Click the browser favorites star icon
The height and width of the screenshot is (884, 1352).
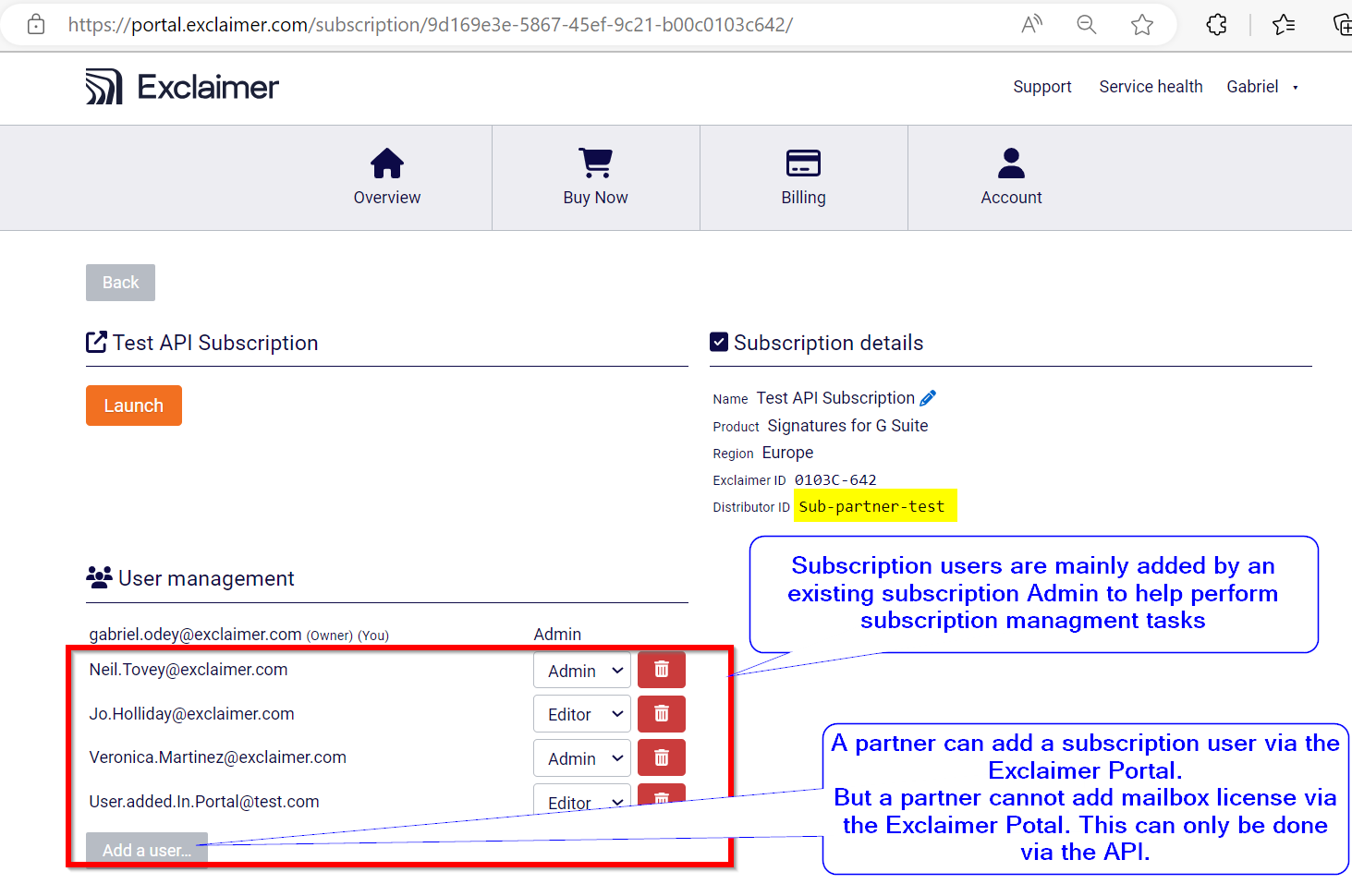tap(1142, 25)
